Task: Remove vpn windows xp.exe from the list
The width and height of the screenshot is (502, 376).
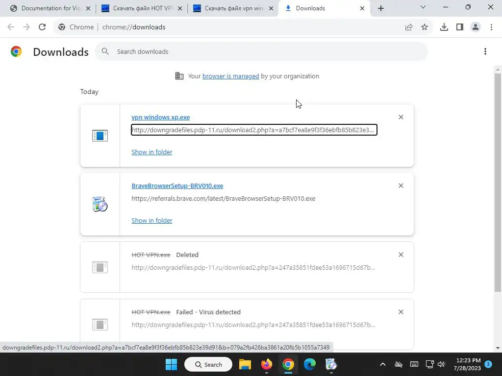Action: coord(401,117)
